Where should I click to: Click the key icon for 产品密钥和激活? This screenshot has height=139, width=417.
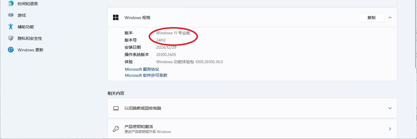116,129
